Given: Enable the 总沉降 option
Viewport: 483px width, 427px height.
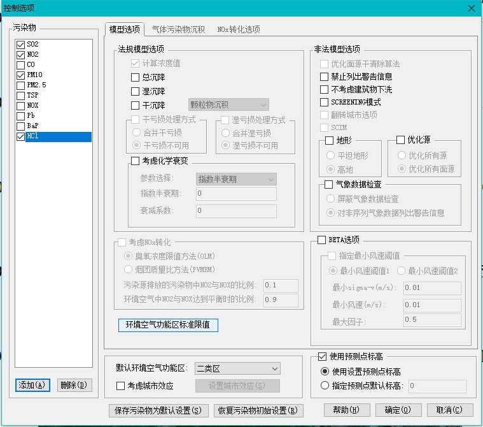Looking at the screenshot, I should (x=135, y=77).
